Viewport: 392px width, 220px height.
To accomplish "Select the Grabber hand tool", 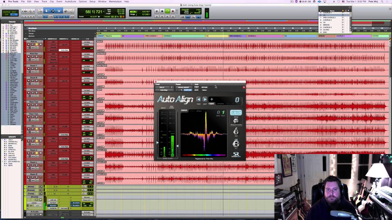I will (59, 11).
